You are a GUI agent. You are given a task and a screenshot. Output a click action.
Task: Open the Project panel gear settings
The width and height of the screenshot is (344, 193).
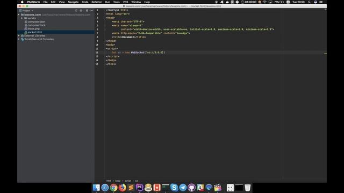point(87,11)
